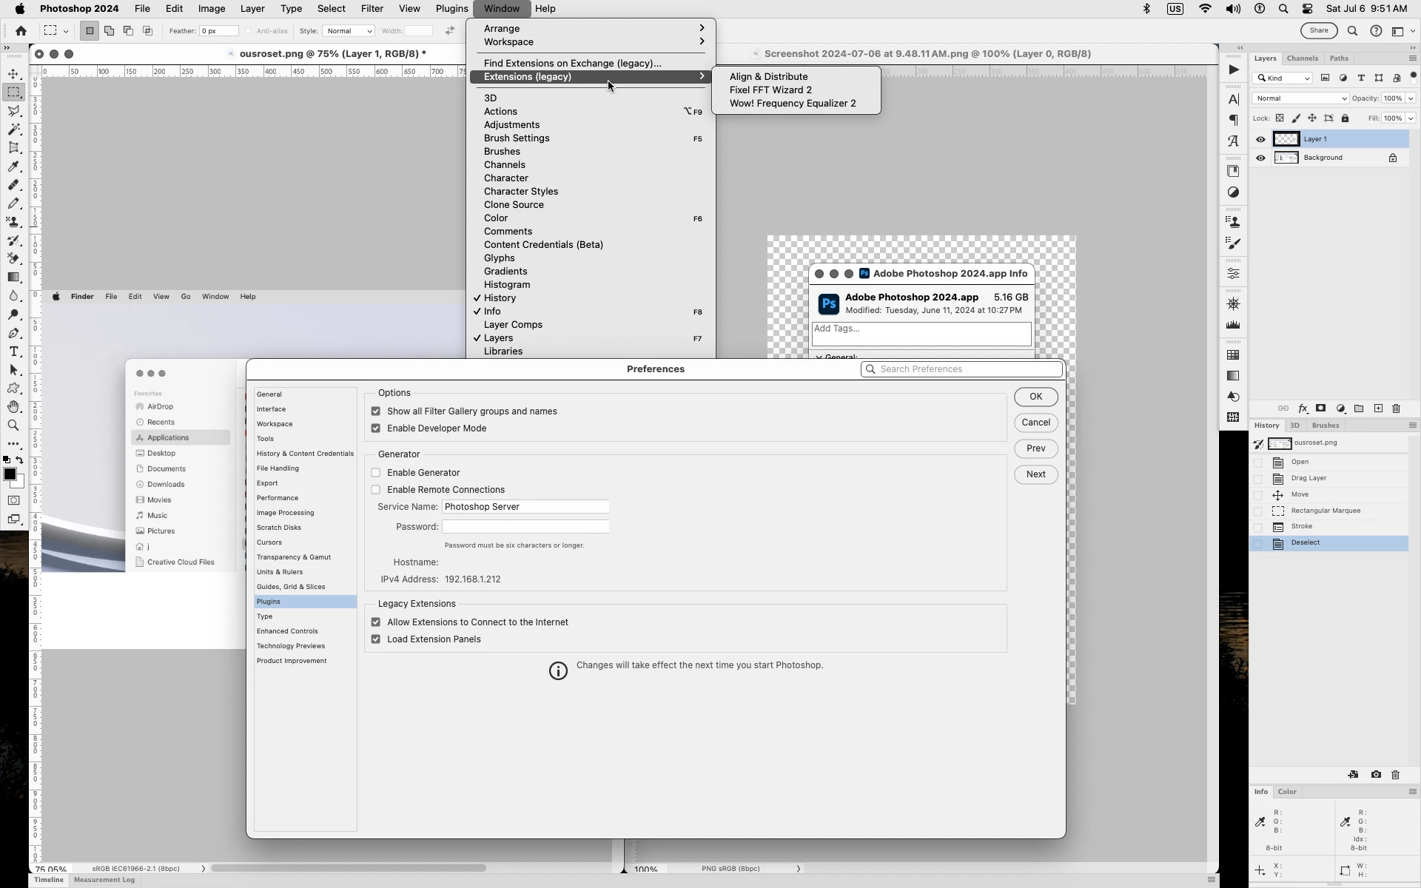Open the Style dropdown in options bar
The height and width of the screenshot is (888, 1421).
(348, 31)
